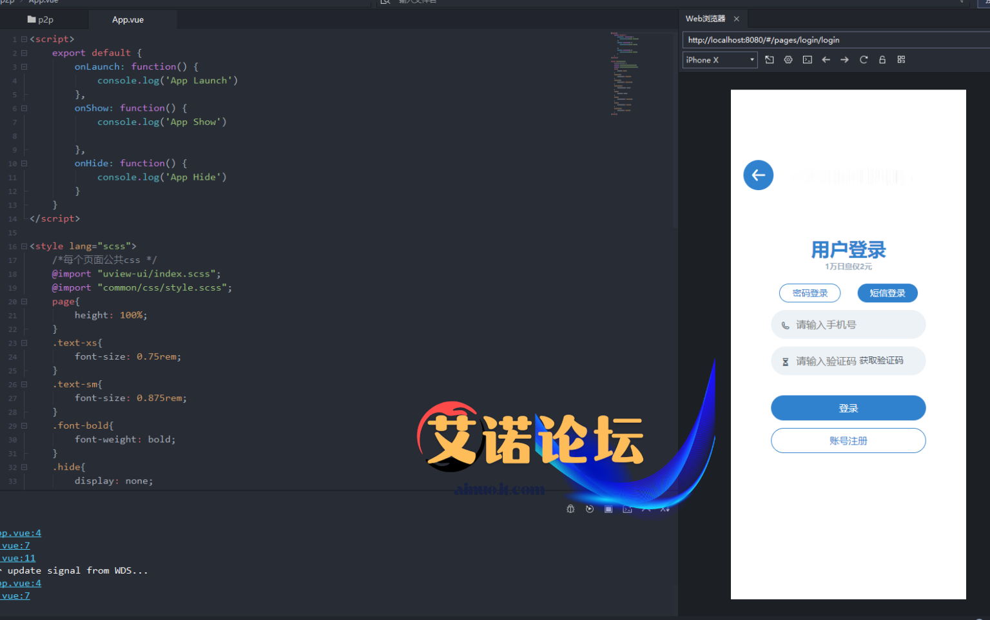Click on console.log('App Hide') line
Screen dimensions: 990x620
162,177
